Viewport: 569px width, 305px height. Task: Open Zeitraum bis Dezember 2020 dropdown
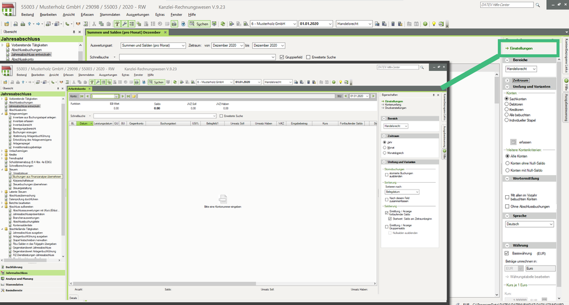268,46
